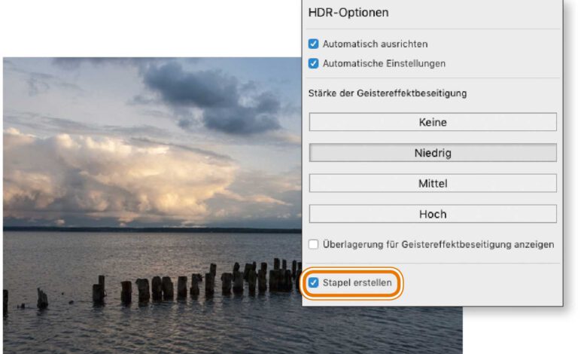This screenshot has height=354, width=587.
Task: Click the "Automatisch ausrichten" text label
Action: click(x=375, y=44)
